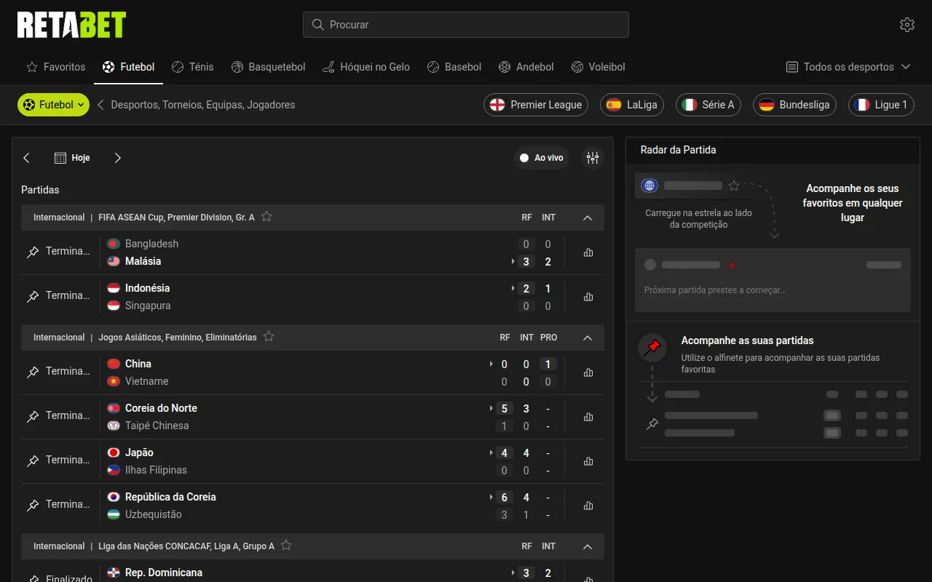Click the Procurar search field

pos(466,25)
